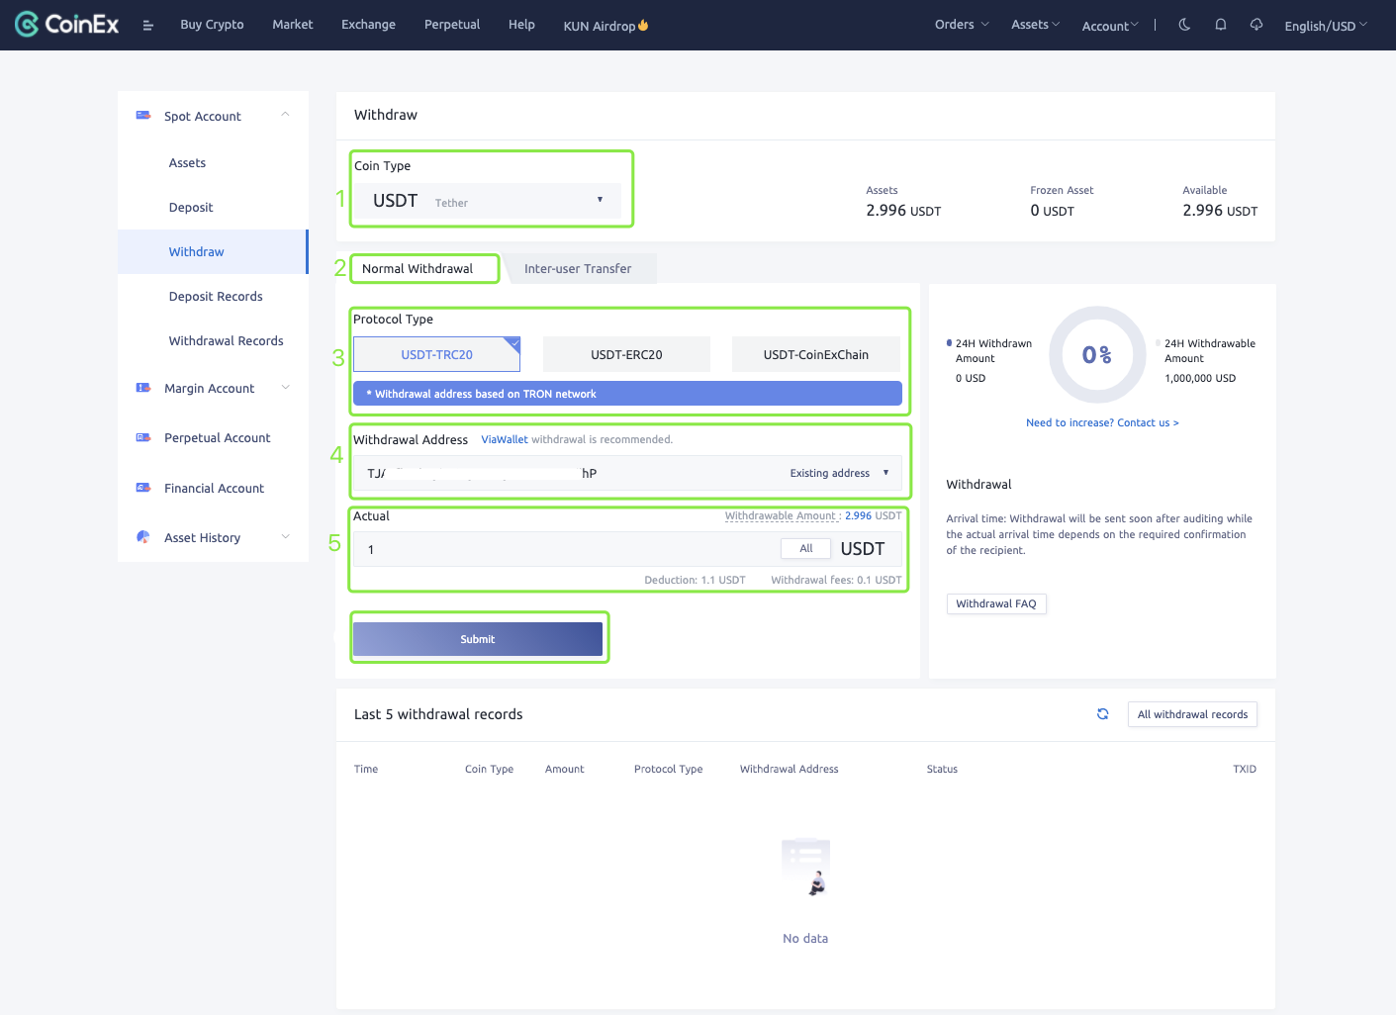Open the header menu list icon

pyautogui.click(x=148, y=26)
